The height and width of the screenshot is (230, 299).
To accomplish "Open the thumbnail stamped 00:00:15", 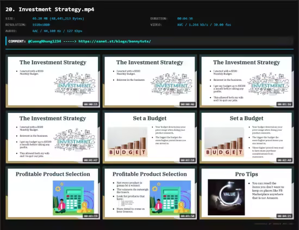I will coord(53,81).
